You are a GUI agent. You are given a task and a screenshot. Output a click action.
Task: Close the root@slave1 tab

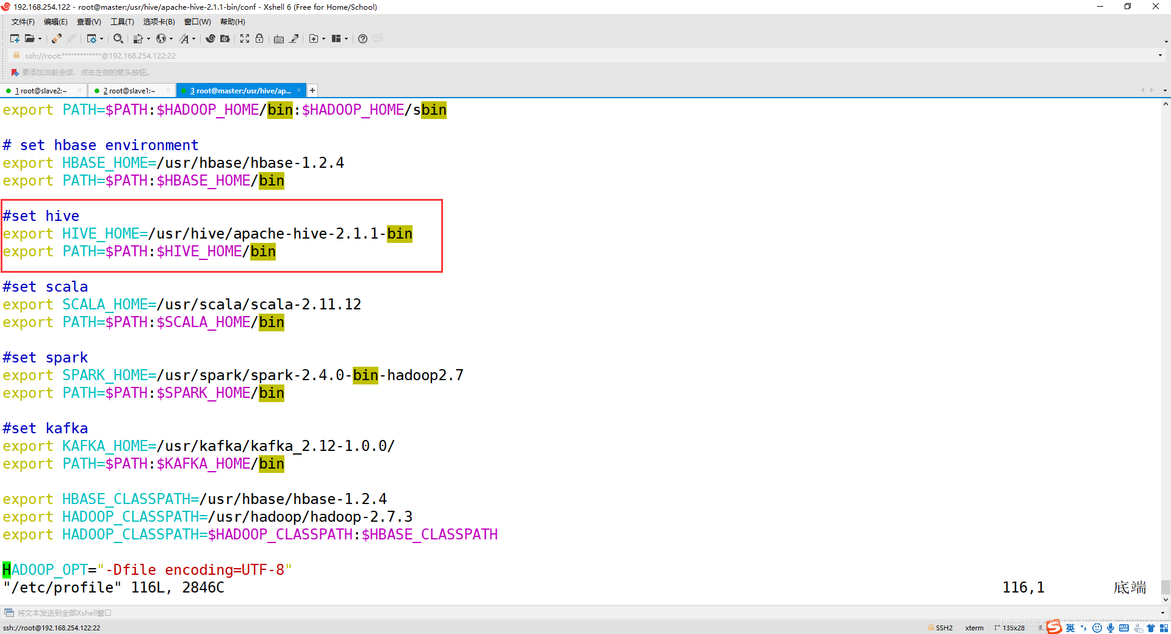pos(168,90)
